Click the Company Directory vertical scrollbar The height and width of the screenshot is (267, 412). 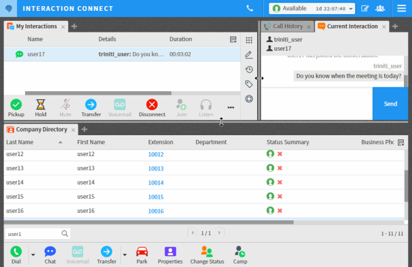(x=406, y=186)
